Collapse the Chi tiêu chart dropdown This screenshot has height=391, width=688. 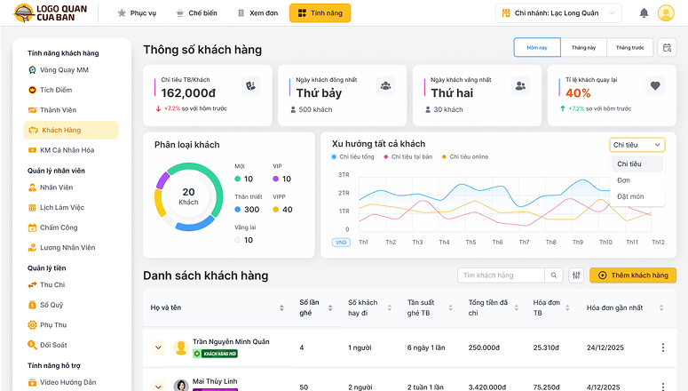[x=637, y=145]
